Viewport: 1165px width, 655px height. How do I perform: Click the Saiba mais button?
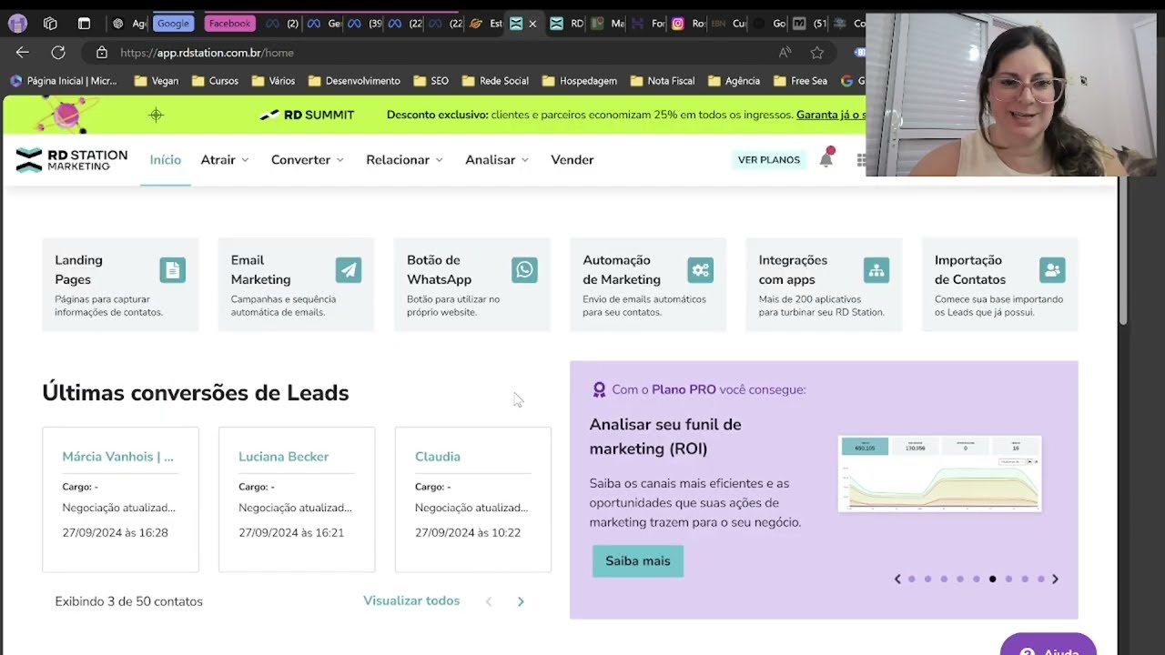point(638,561)
